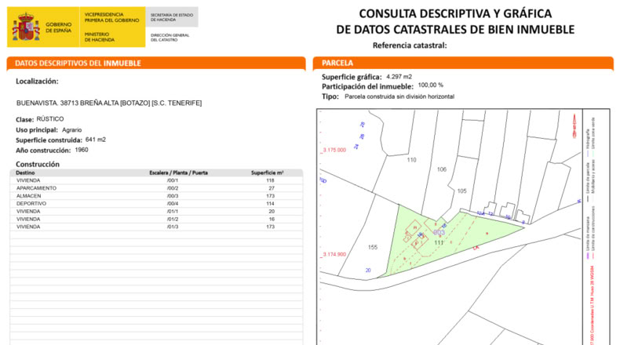Click the 'Clase:' label
The height and width of the screenshot is (345, 620).
(x=24, y=119)
